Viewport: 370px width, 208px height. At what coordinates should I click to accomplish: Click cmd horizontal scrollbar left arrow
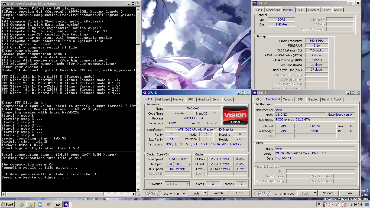pyautogui.click(x=4, y=194)
